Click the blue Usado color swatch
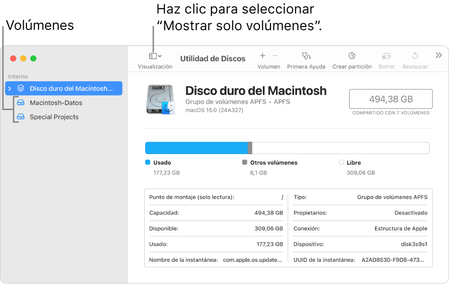 point(148,162)
